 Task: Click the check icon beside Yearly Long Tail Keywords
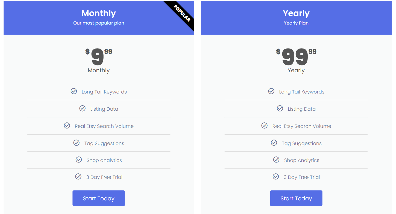271,91
